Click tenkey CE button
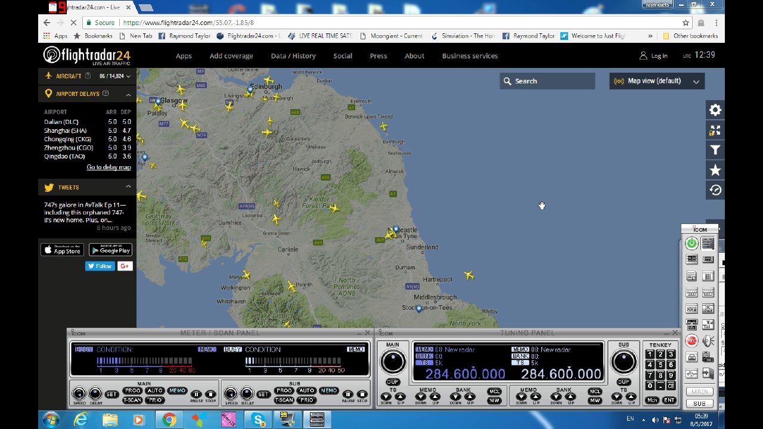This screenshot has height=429, width=763. click(x=671, y=386)
